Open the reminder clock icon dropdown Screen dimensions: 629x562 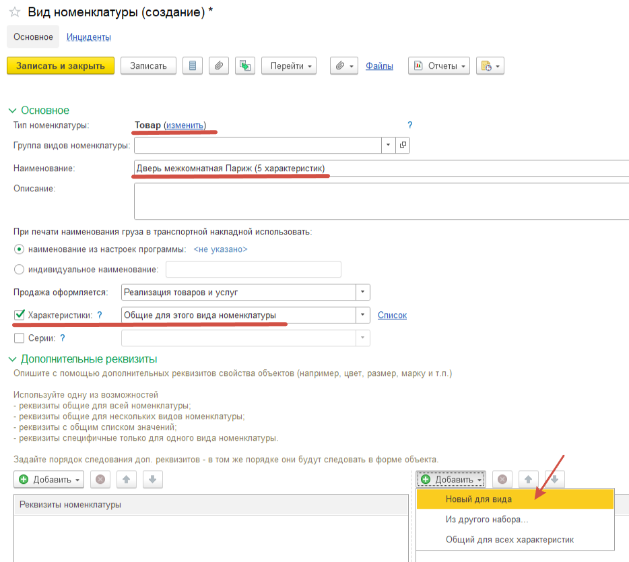click(x=490, y=66)
